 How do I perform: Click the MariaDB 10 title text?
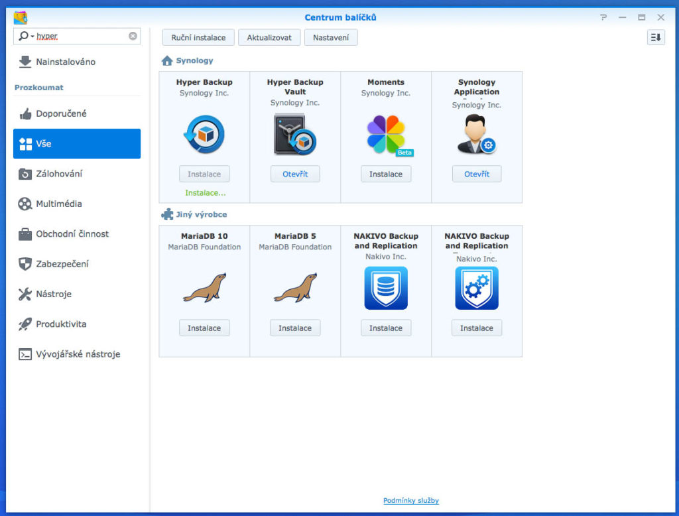click(204, 236)
